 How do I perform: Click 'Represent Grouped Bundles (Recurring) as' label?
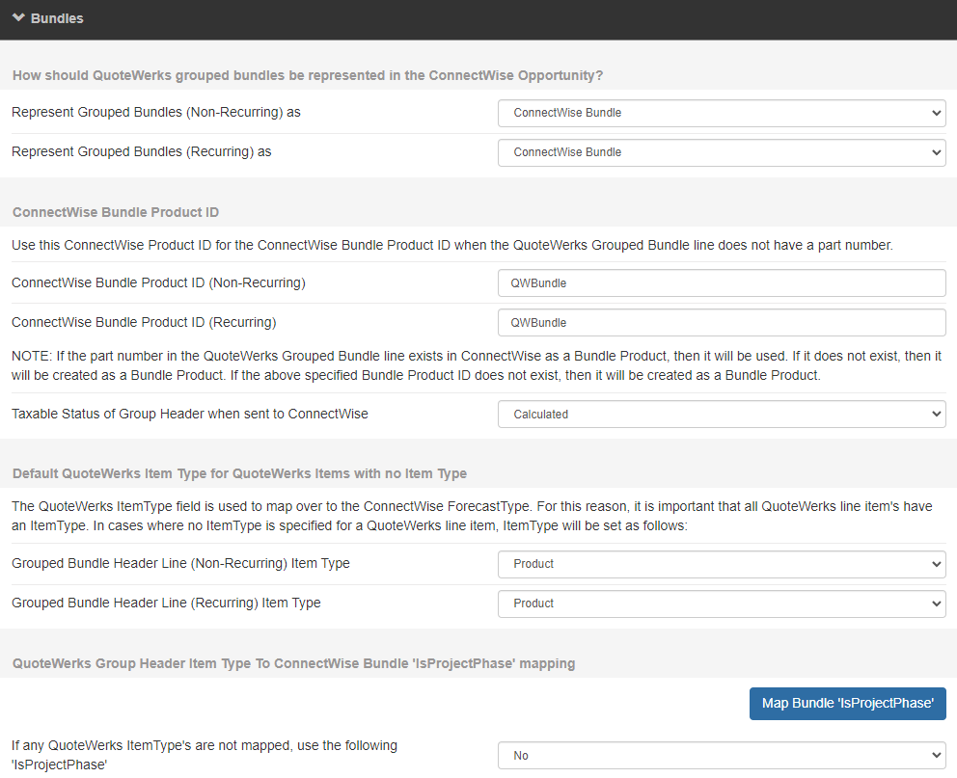point(142,152)
